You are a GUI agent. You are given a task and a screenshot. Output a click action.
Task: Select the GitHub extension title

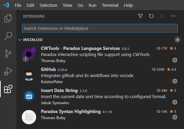[x=48, y=70]
